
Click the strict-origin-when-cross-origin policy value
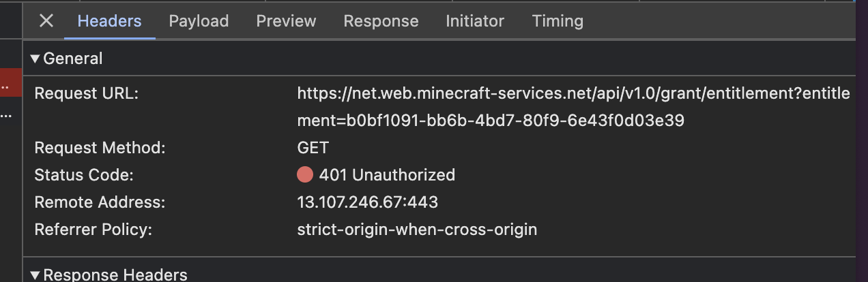point(417,230)
